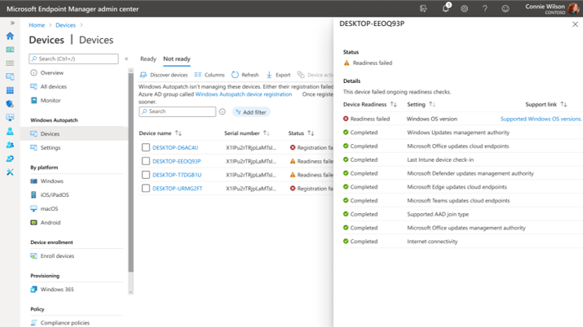Click Discover devices toolbar button
583x327 pixels.
click(164, 75)
